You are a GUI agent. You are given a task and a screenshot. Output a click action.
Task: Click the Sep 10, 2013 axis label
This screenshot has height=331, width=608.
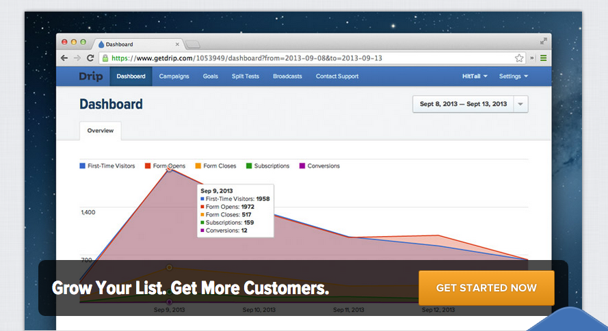point(259,310)
